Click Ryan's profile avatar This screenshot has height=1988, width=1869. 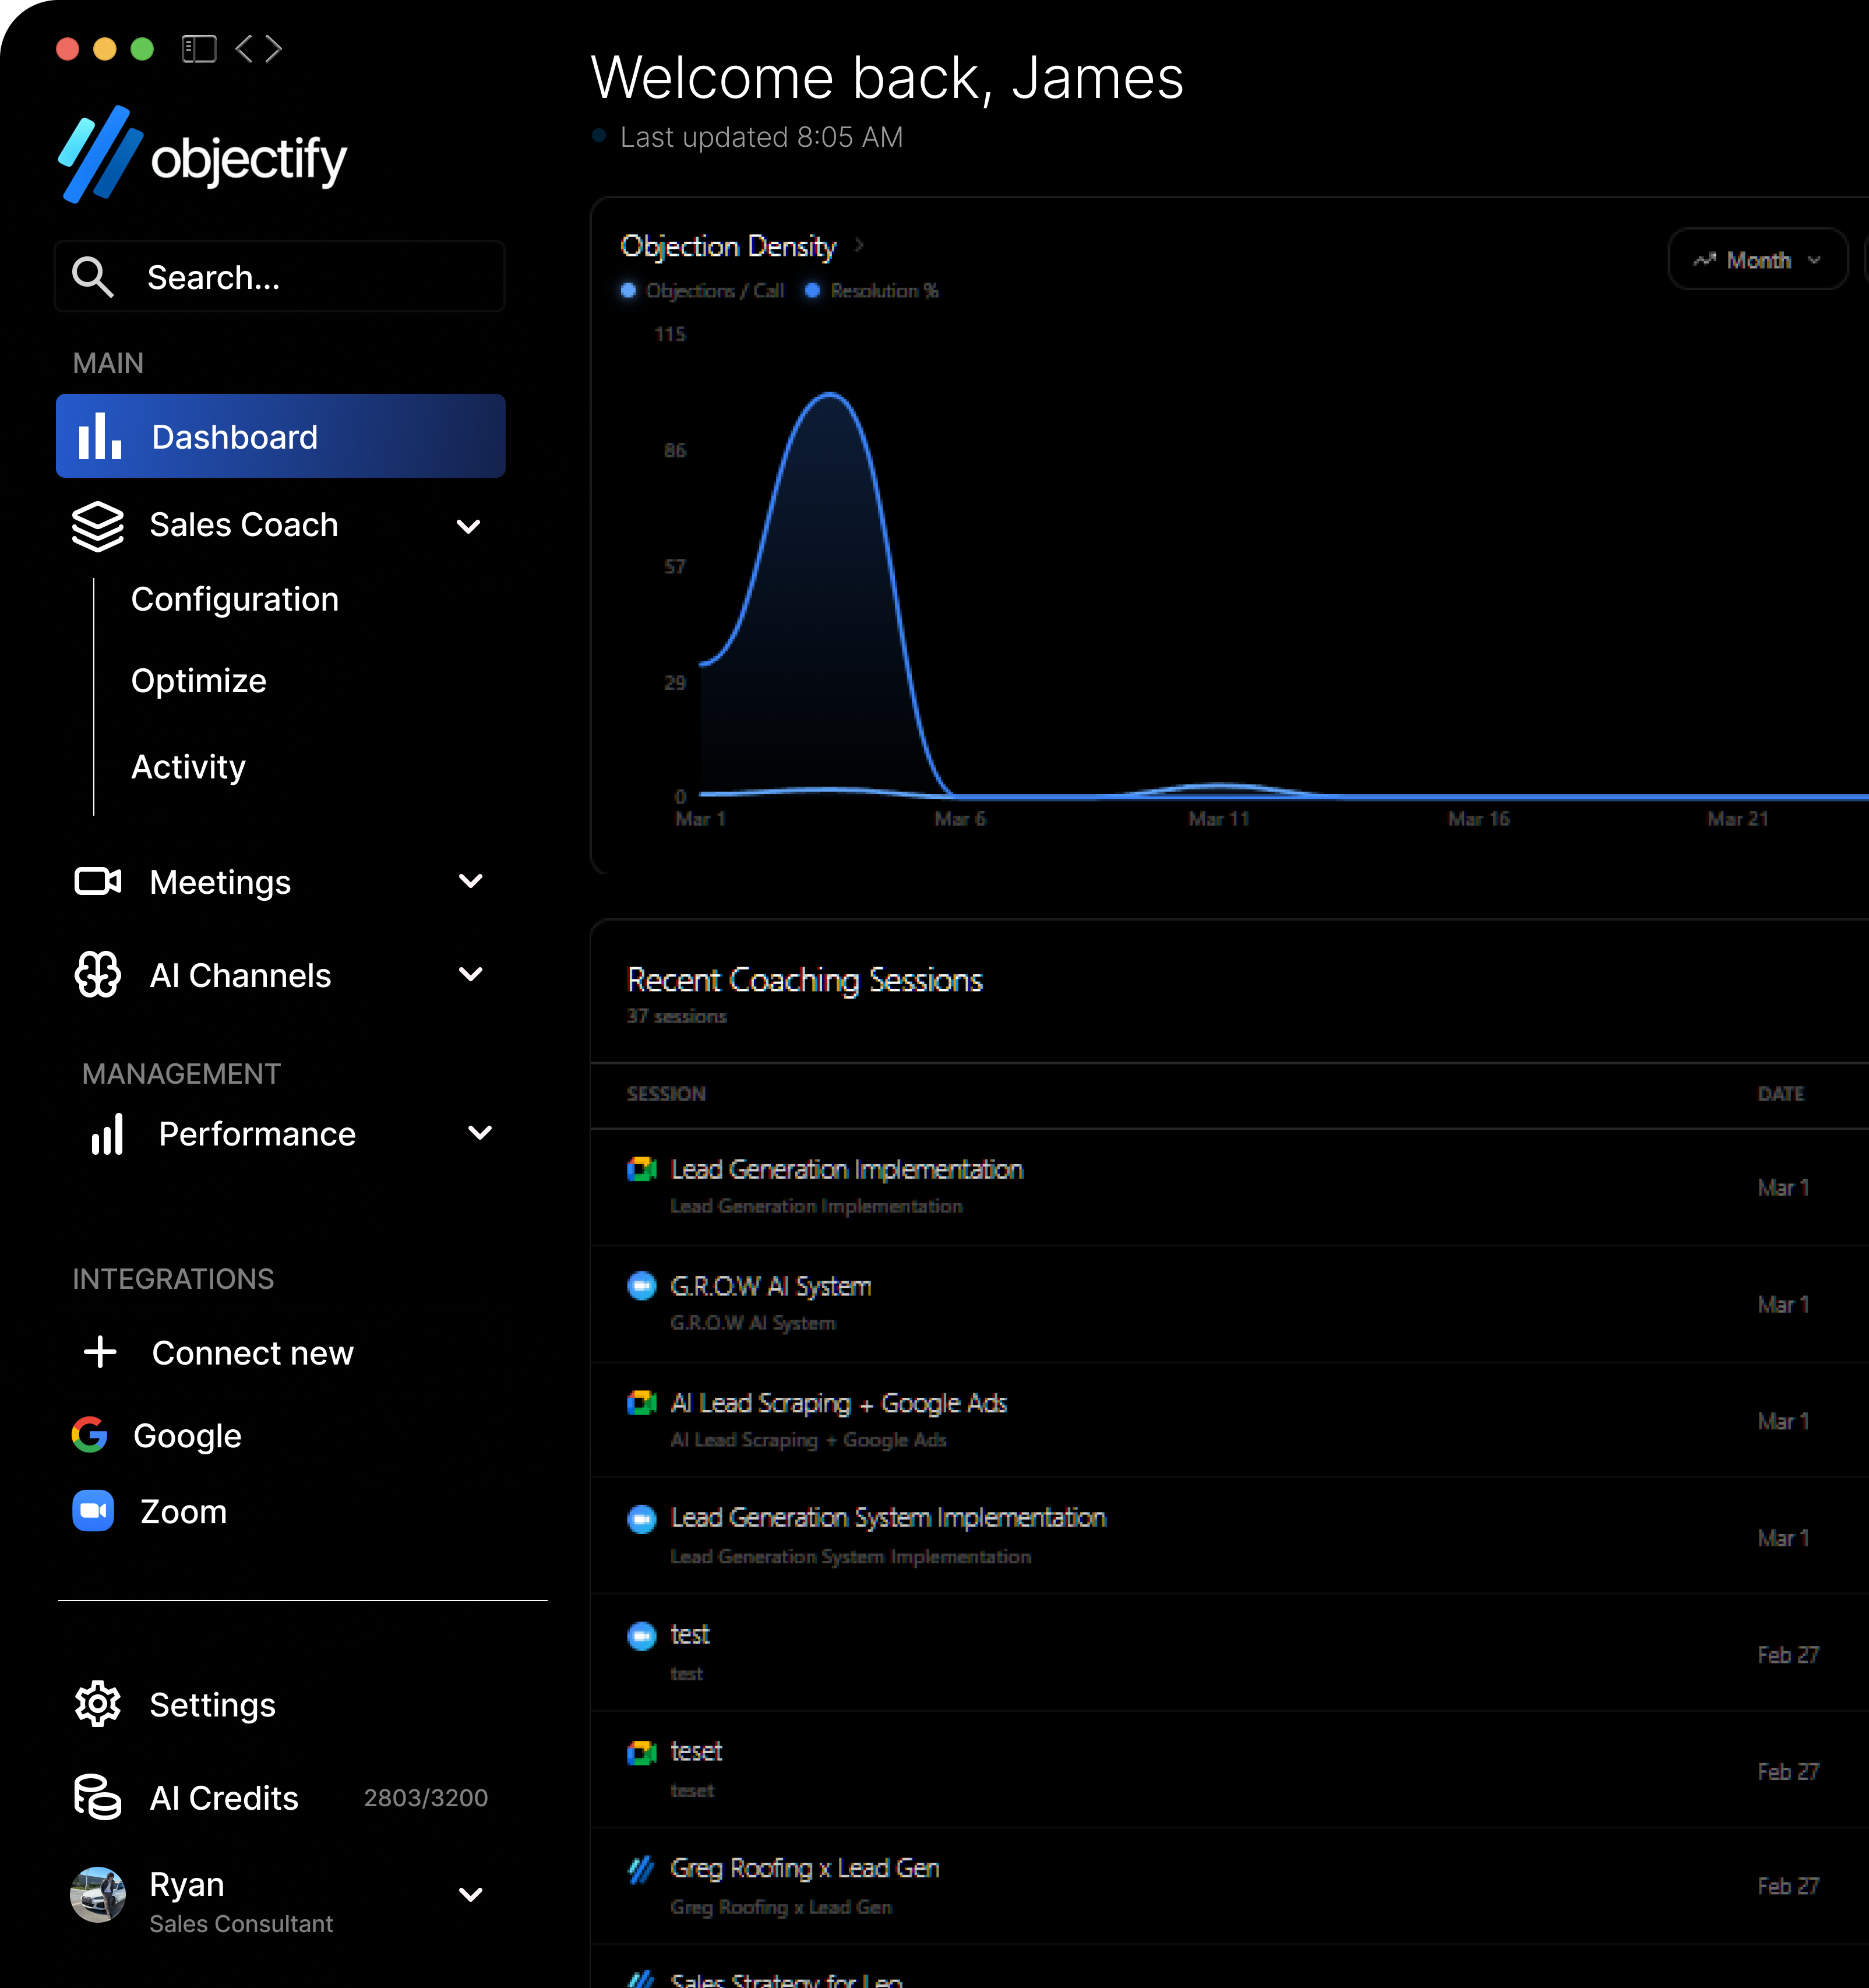(98, 1895)
